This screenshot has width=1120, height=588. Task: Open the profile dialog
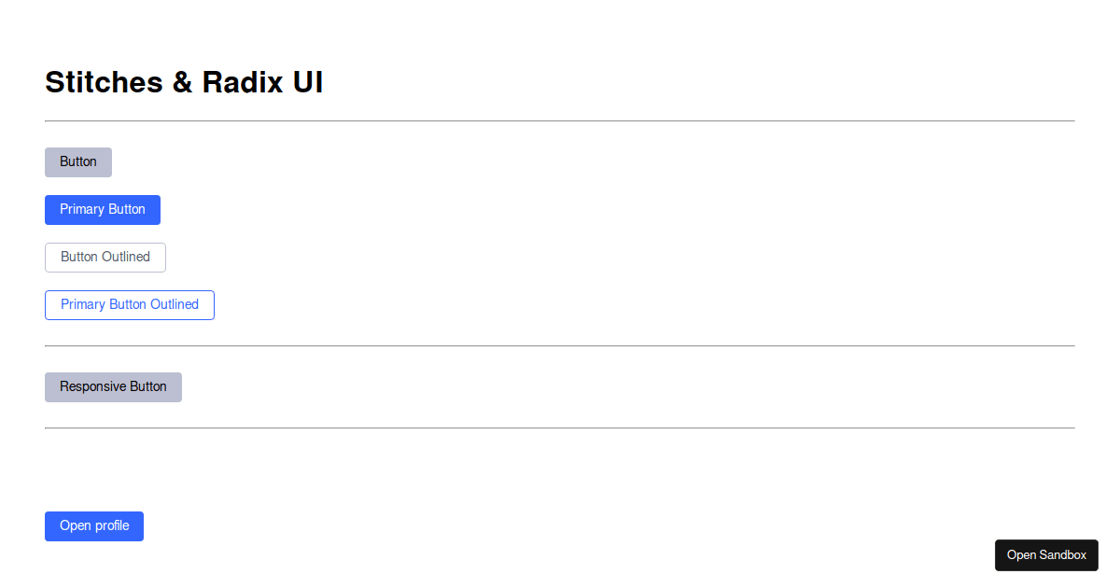(x=94, y=526)
